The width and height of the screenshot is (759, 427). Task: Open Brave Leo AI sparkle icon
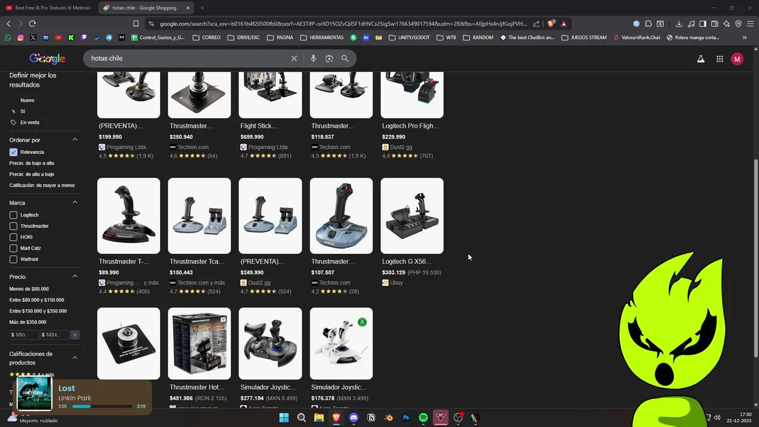click(x=726, y=24)
